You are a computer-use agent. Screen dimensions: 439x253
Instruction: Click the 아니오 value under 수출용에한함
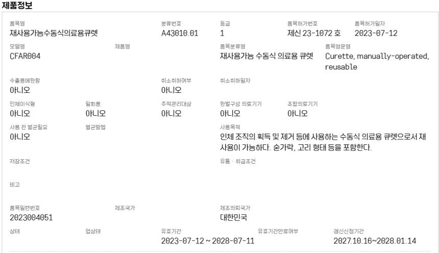[20, 90]
